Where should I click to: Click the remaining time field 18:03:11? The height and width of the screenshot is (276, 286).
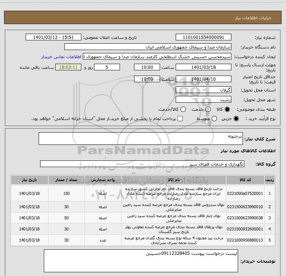tap(68, 67)
